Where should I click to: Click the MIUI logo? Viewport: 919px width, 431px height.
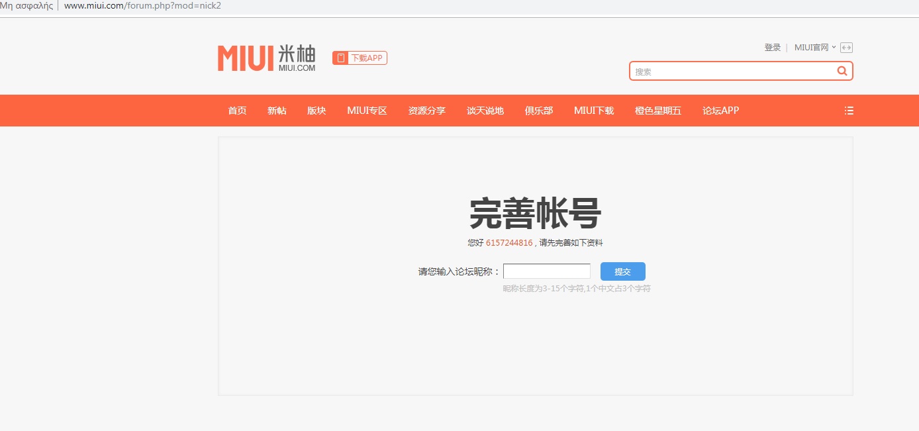click(267, 58)
